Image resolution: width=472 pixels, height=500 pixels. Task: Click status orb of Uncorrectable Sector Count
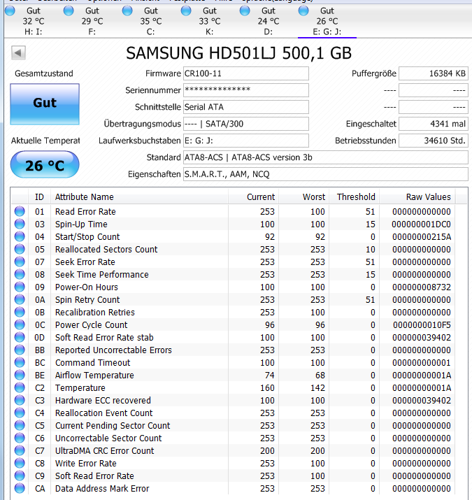20,438
